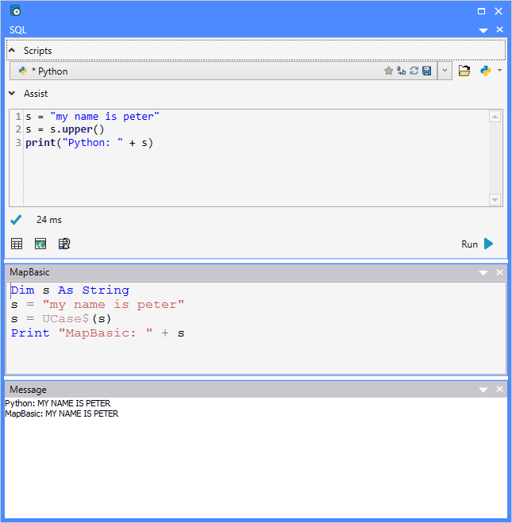Click the query result search icon
This screenshot has height=523, width=512.
[x=64, y=244]
